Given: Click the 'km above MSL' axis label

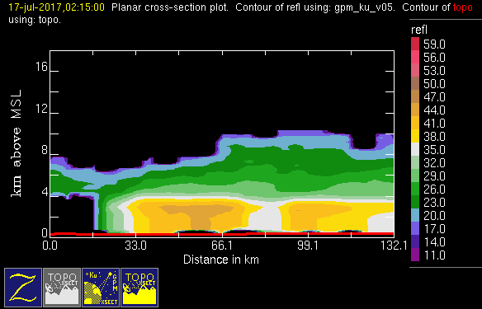Looking at the screenshot, I should [x=17, y=143].
